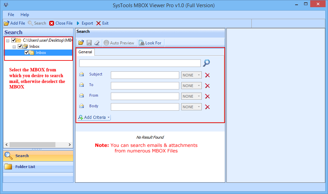Image resolution: width=328 pixels, height=194 pixels.
Task: Open the From NONE dropdown
Action: 192,96
